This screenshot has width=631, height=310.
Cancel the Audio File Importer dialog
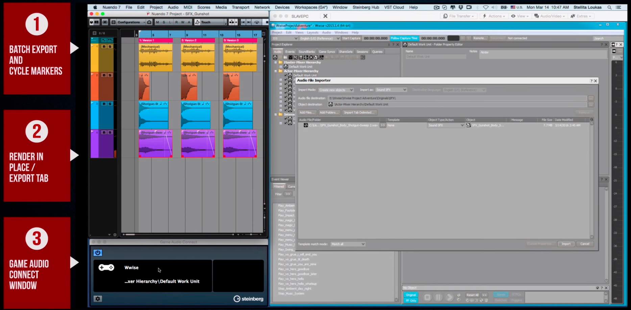585,244
